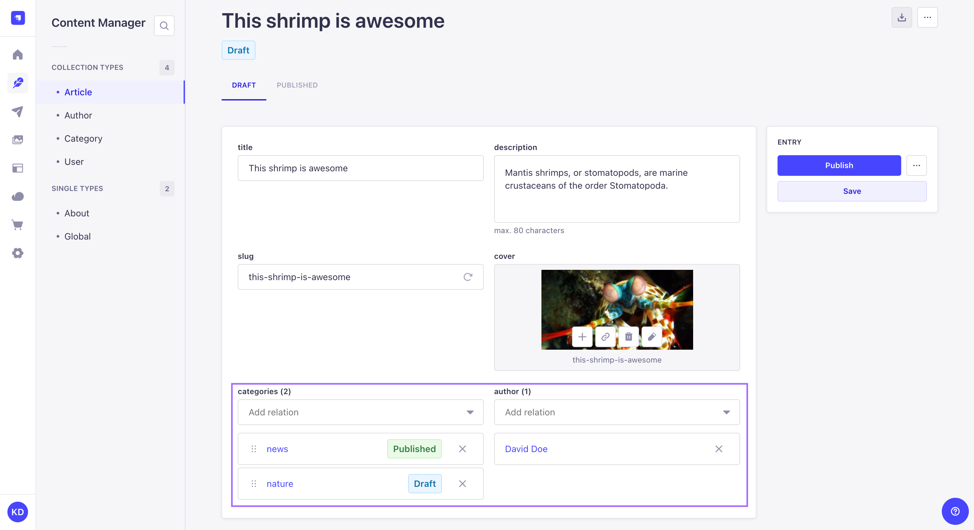The image size is (974, 530).
Task: Switch to the Draft tab
Action: [243, 85]
